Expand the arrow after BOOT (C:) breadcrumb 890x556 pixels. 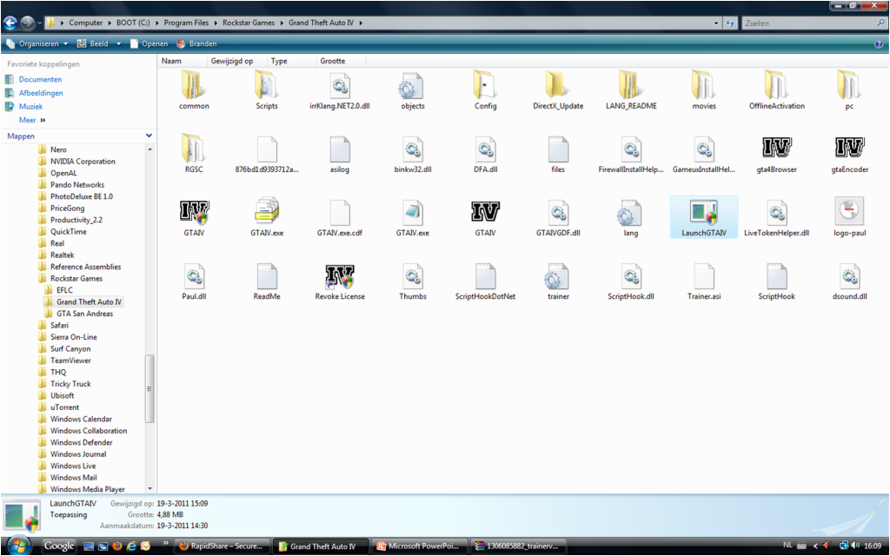[156, 23]
